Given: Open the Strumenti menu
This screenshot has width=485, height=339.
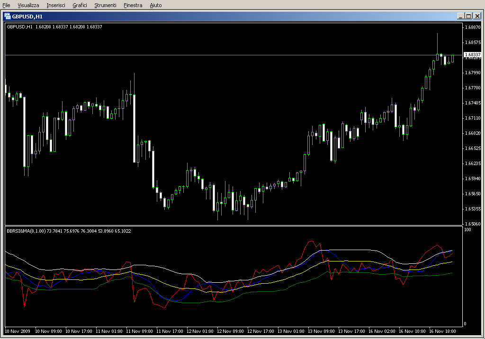Looking at the screenshot, I should point(105,5).
